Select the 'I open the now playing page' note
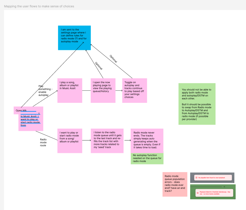 click(x=103, y=91)
